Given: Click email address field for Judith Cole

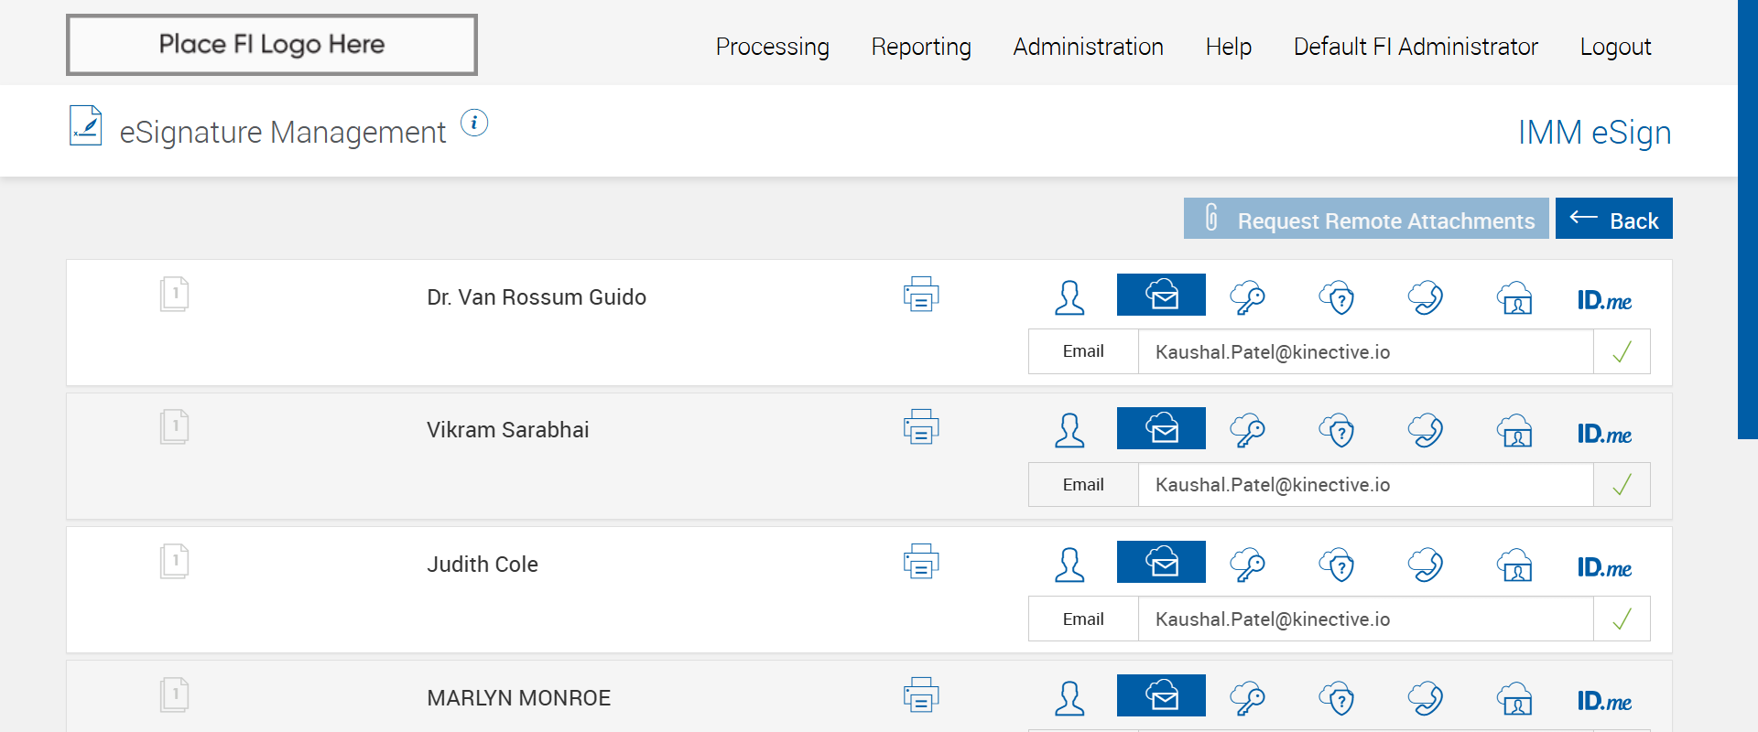Looking at the screenshot, I should (x=1364, y=619).
